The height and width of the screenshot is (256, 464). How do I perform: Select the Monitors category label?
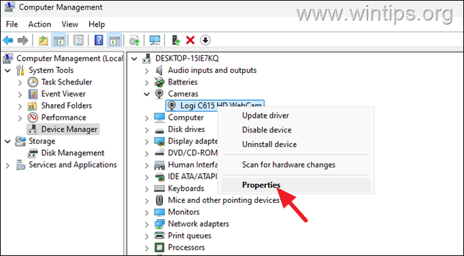coord(184,212)
